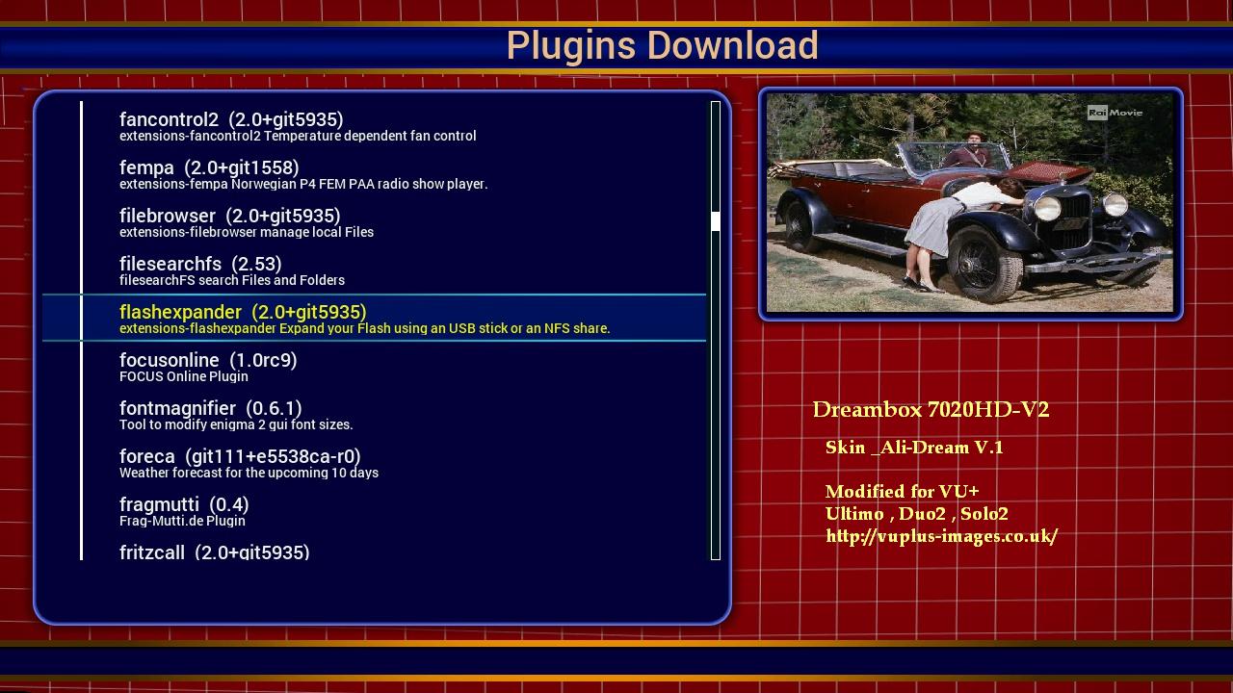Click the Plugins Download title
Viewport: 1233px width, 693px height.
coord(662,45)
